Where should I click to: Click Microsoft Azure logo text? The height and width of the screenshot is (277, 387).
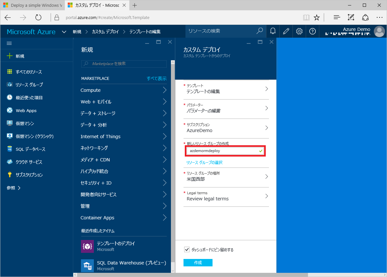tap(31, 32)
